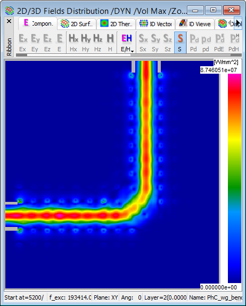Screen dimensions: 246x306
Task: Toggle the active S Poynting magnitude button
Action: point(180,43)
